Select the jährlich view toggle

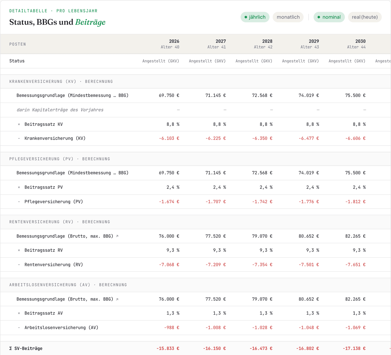tap(255, 17)
